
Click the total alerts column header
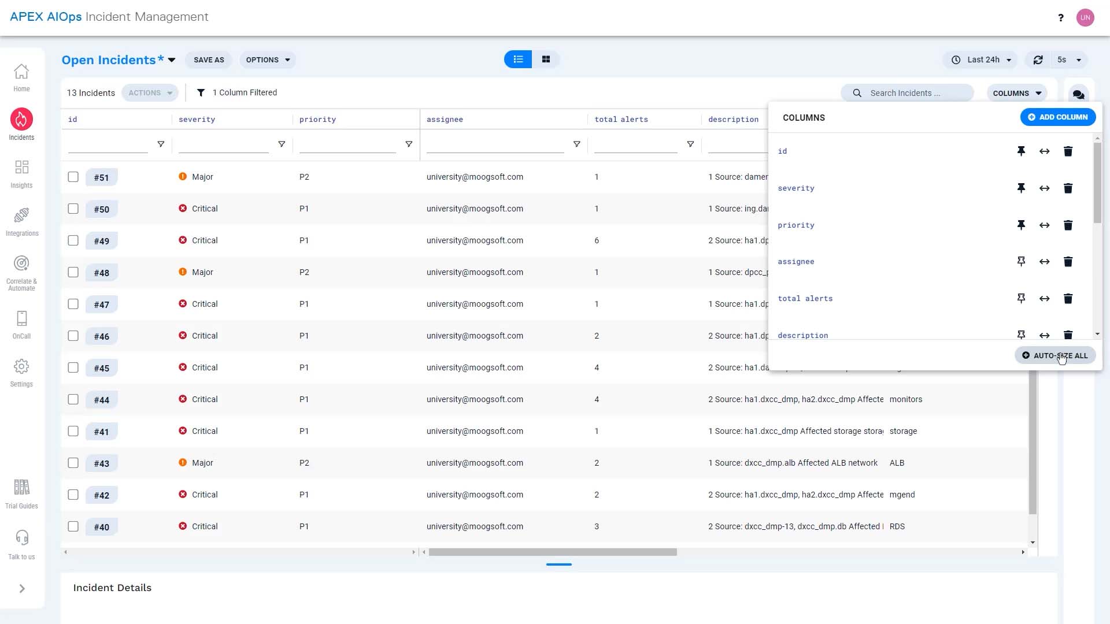coord(621,120)
